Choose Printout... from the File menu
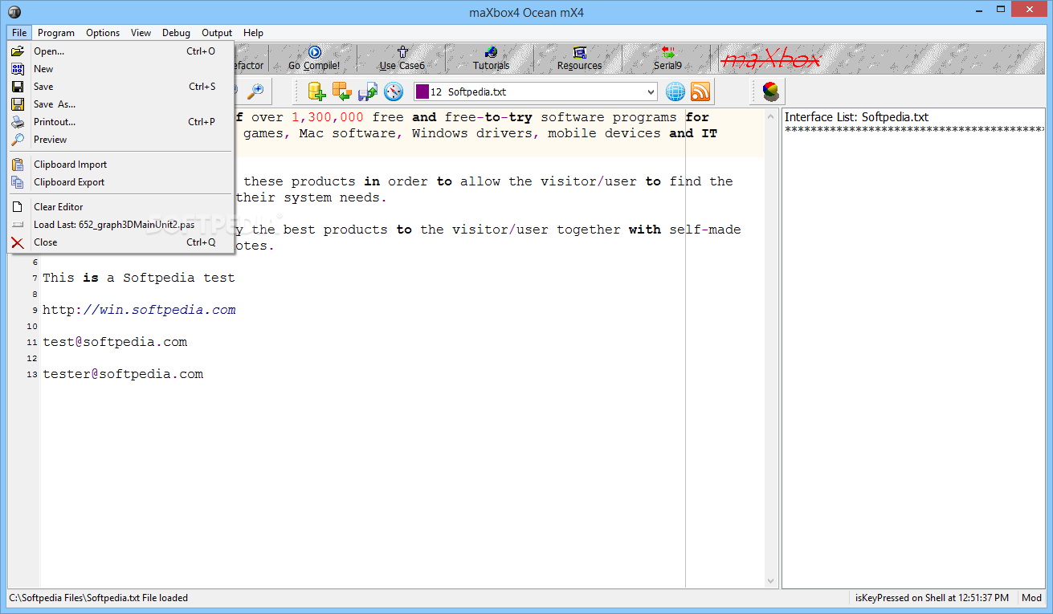The width and height of the screenshot is (1053, 614). [x=120, y=122]
